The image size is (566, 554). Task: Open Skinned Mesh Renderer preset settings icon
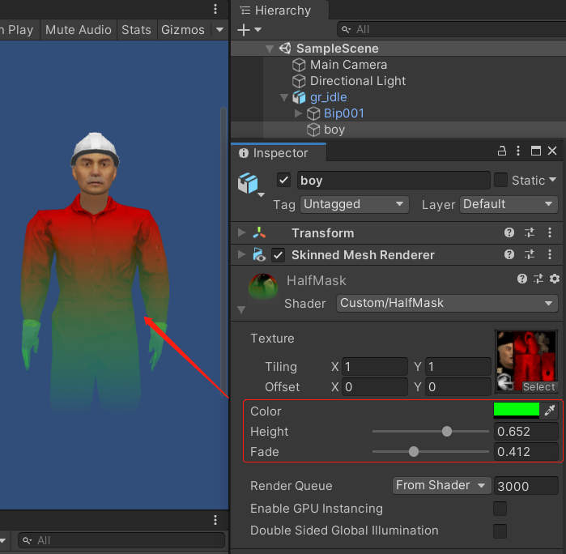pos(530,254)
